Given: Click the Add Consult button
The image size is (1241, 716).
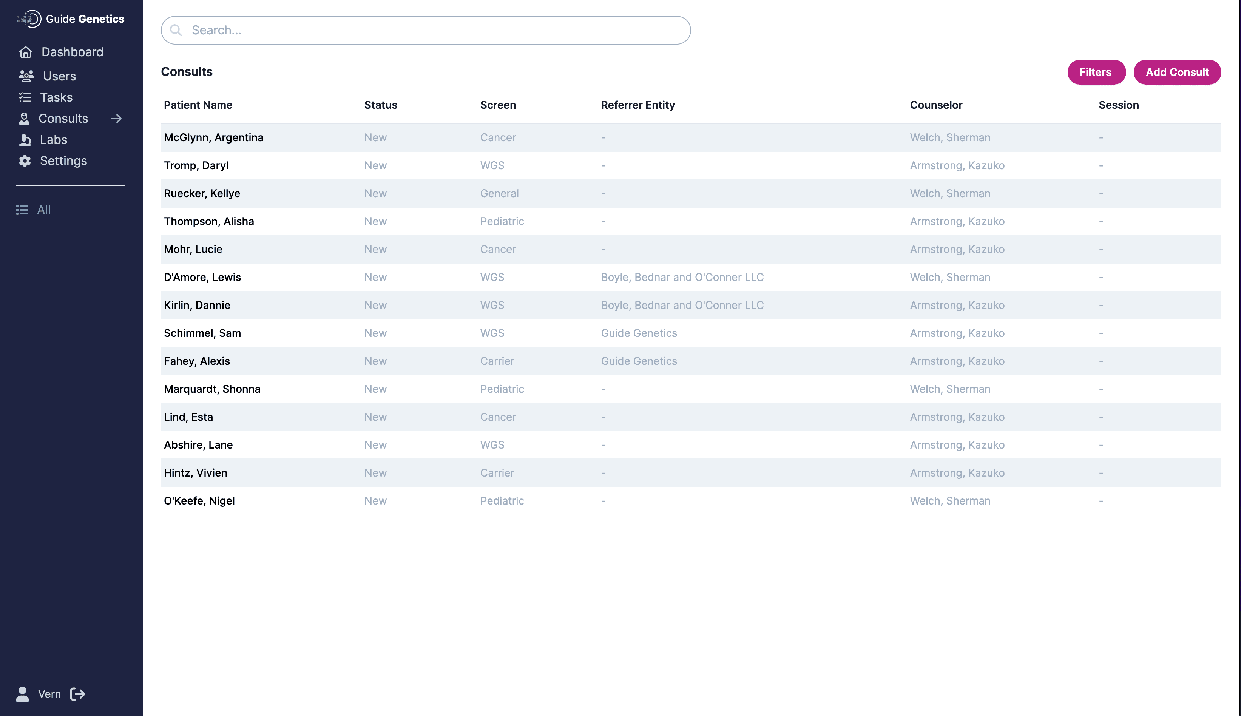Looking at the screenshot, I should pyautogui.click(x=1178, y=72).
